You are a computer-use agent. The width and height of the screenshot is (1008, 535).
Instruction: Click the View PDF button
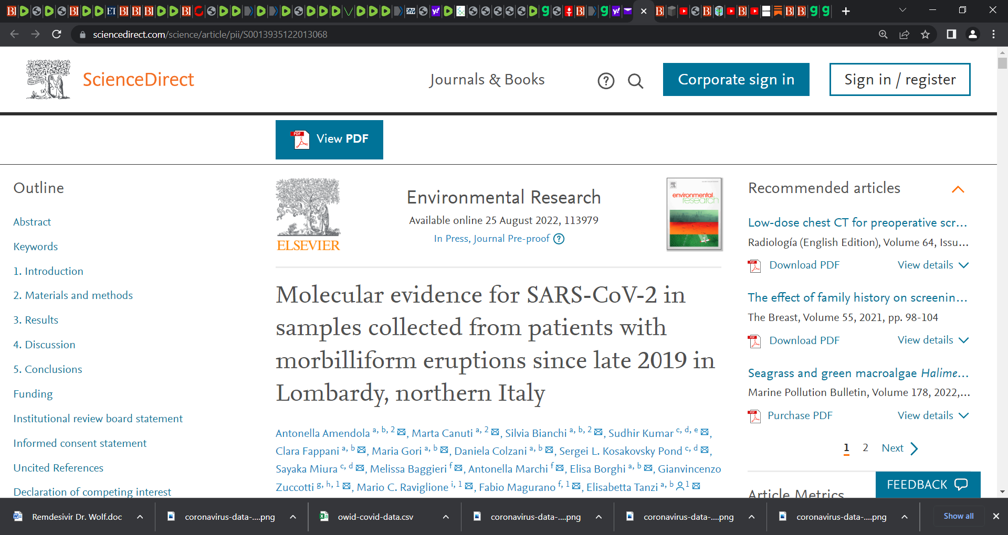pos(329,140)
